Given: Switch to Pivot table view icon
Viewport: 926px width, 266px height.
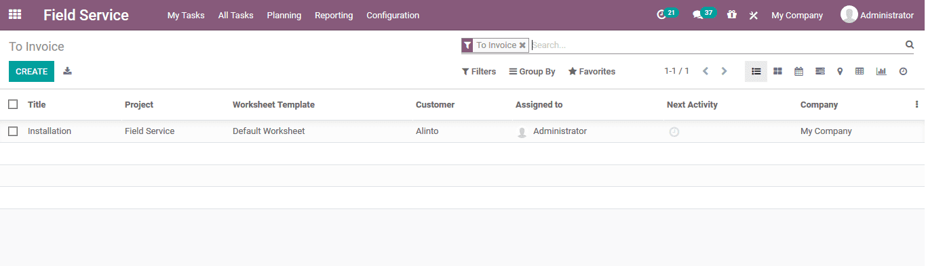Looking at the screenshot, I should [x=860, y=71].
